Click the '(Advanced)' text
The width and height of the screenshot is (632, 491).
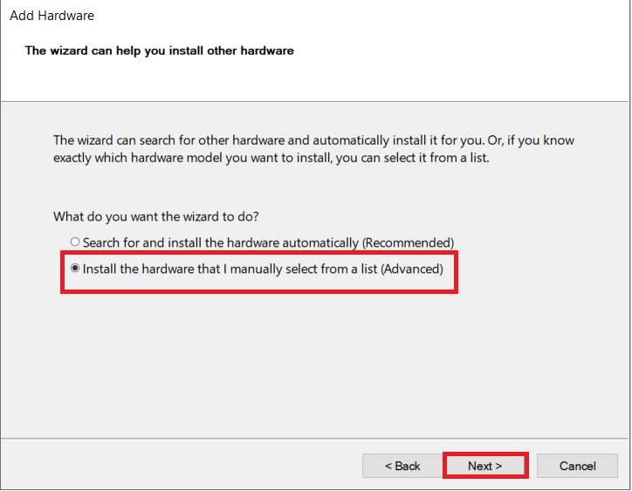pos(412,269)
